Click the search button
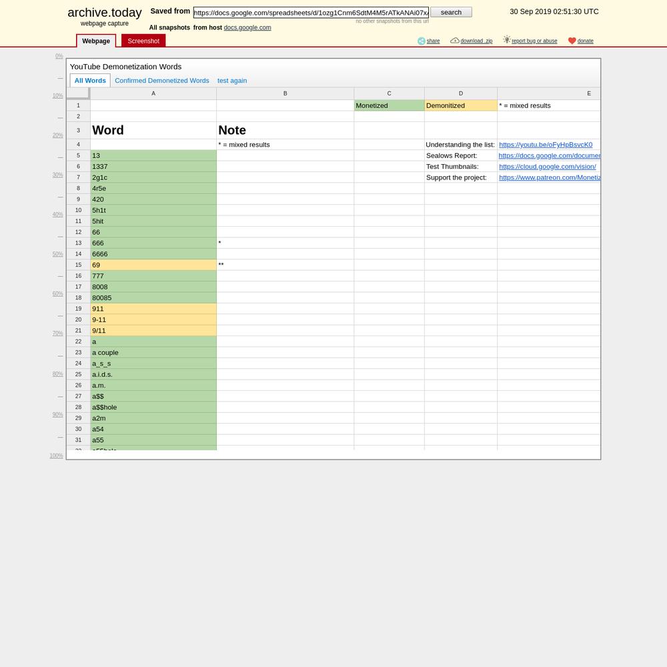This screenshot has height=667, width=667. pos(451,12)
